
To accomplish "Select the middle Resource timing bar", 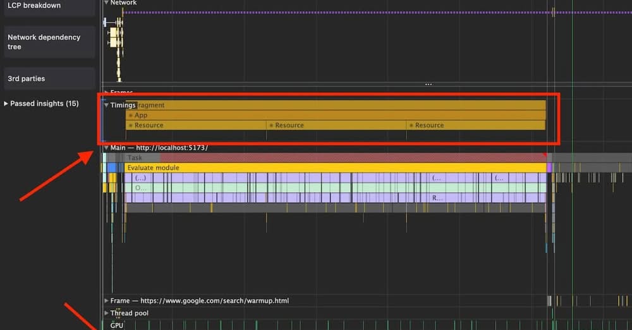I will coord(336,125).
